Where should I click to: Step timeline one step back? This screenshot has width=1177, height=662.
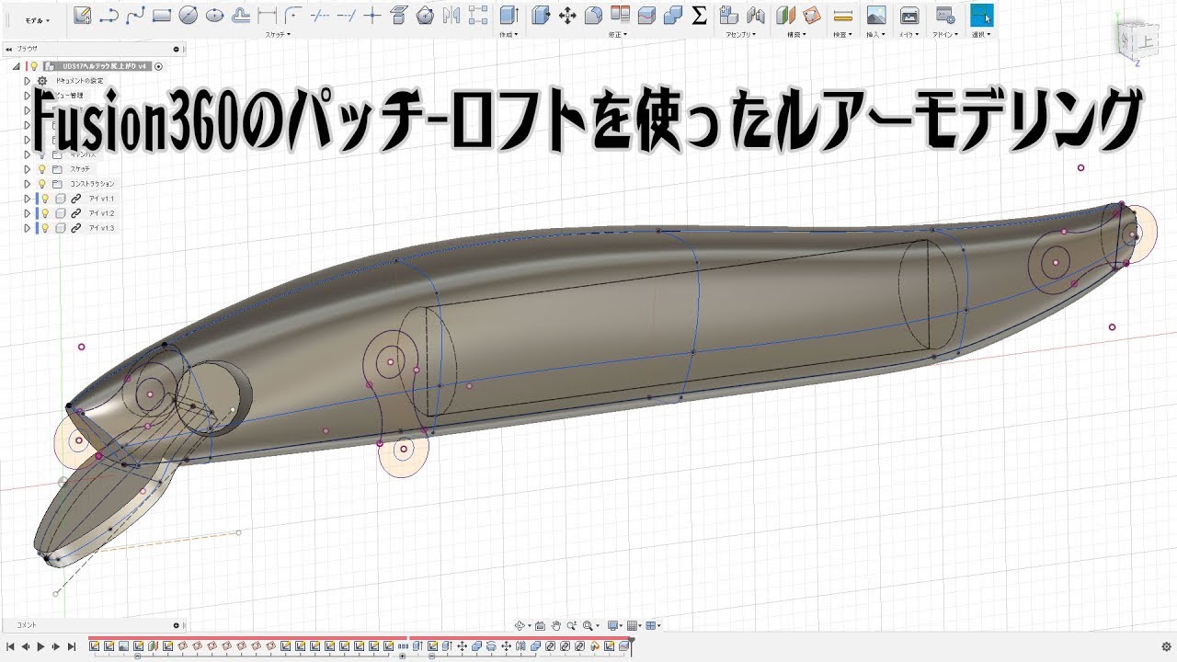point(26,647)
